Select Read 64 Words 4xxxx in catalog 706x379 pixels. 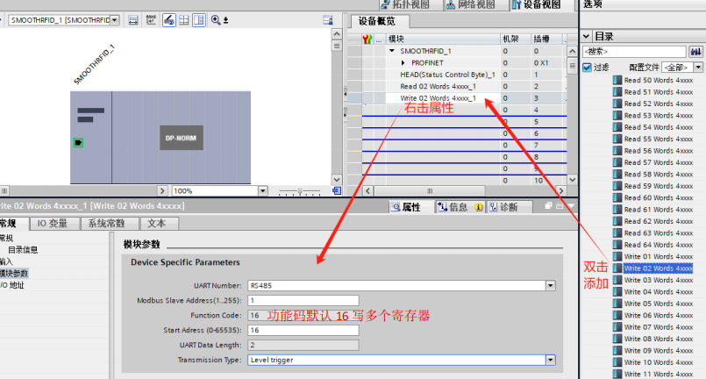[659, 245]
